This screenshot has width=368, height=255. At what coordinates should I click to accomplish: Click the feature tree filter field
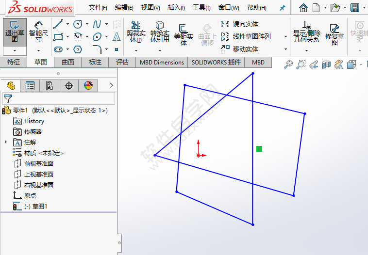(x=59, y=98)
